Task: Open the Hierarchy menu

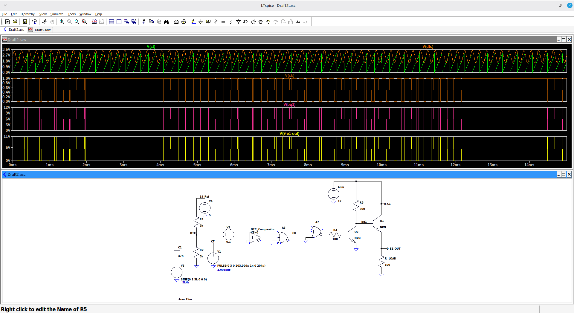Action: 28,14
